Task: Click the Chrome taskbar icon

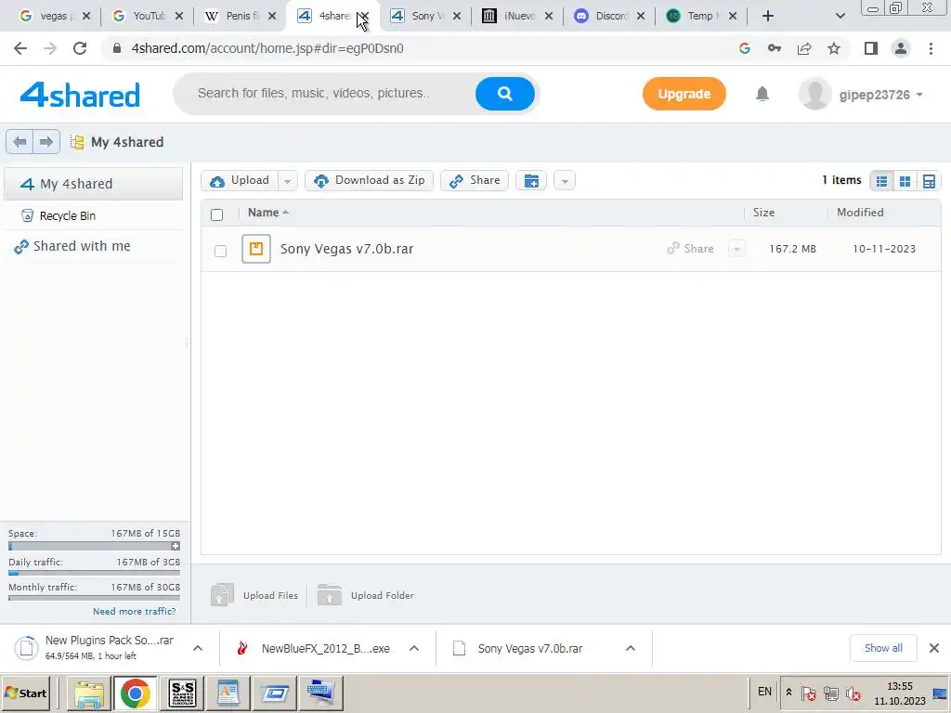Action: click(x=135, y=693)
